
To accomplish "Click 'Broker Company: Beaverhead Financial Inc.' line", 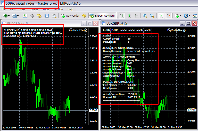I will 129,51.
